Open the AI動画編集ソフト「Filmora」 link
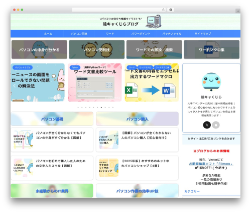Viewport: 251px width, 213px height. click(x=211, y=164)
